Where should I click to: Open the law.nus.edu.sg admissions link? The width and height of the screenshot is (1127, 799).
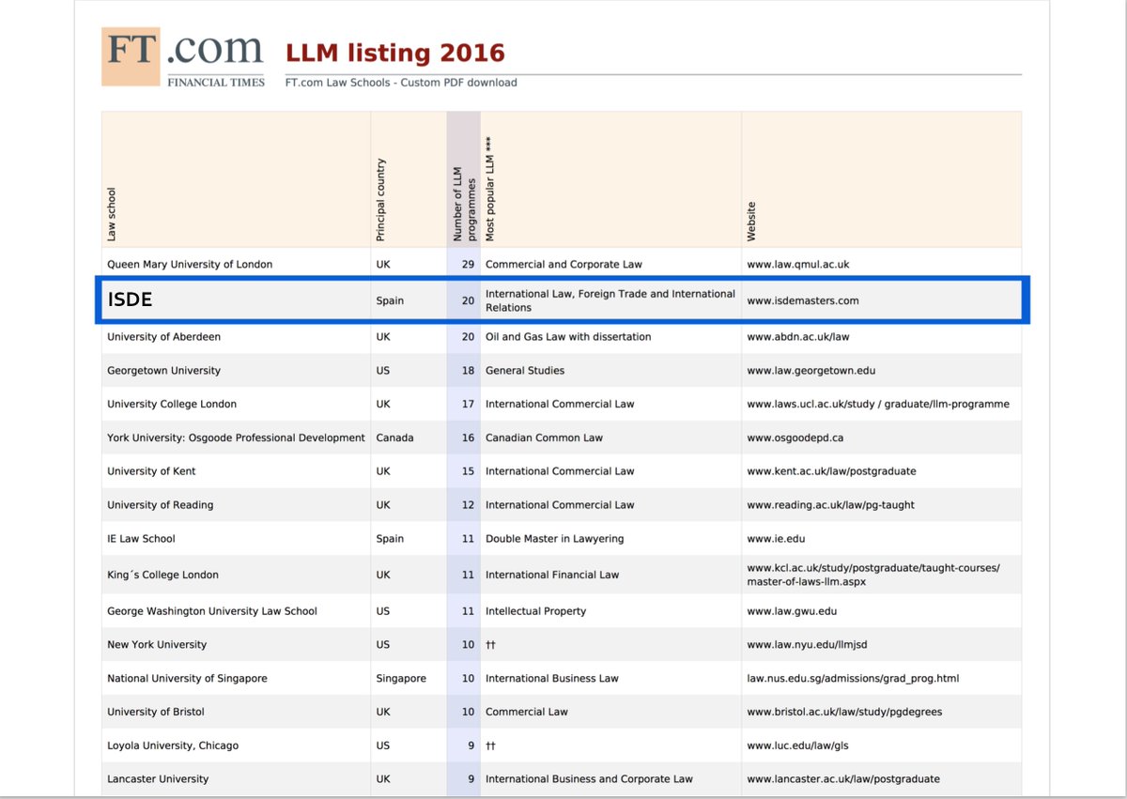point(853,679)
